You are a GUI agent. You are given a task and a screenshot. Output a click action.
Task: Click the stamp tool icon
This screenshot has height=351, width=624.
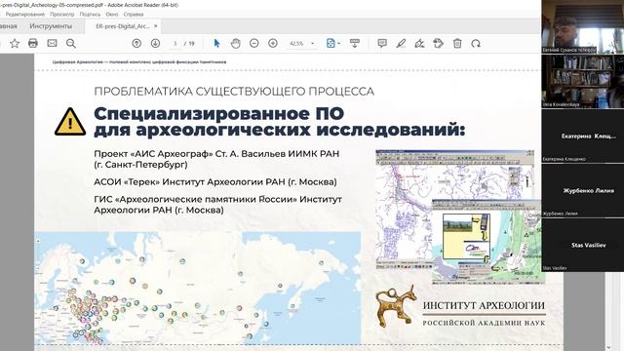pos(438,43)
